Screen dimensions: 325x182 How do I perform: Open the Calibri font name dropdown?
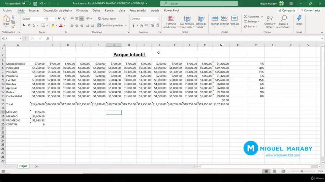(45, 18)
